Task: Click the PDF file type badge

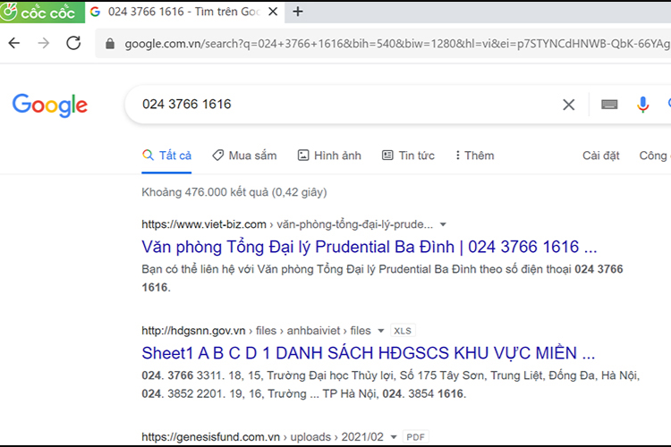Action: coord(415,437)
